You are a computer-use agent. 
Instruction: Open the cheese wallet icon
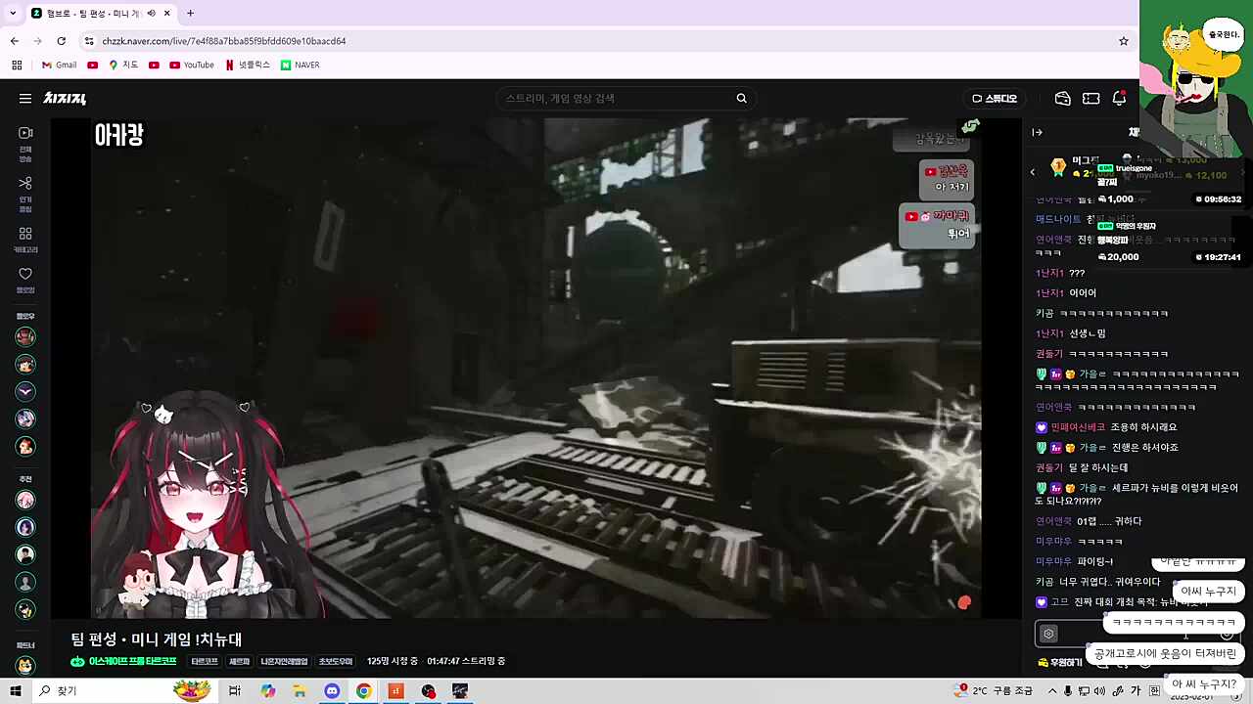coord(1062,99)
